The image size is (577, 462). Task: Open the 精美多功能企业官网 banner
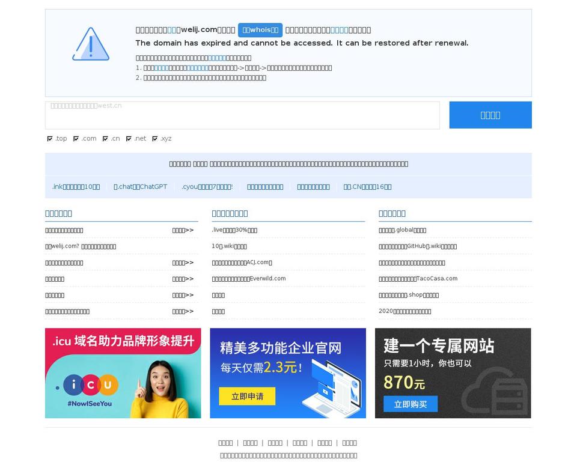point(288,373)
